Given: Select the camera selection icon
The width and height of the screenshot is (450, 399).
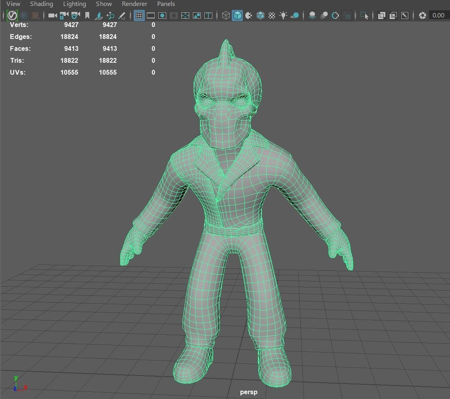Looking at the screenshot, I should [52, 15].
